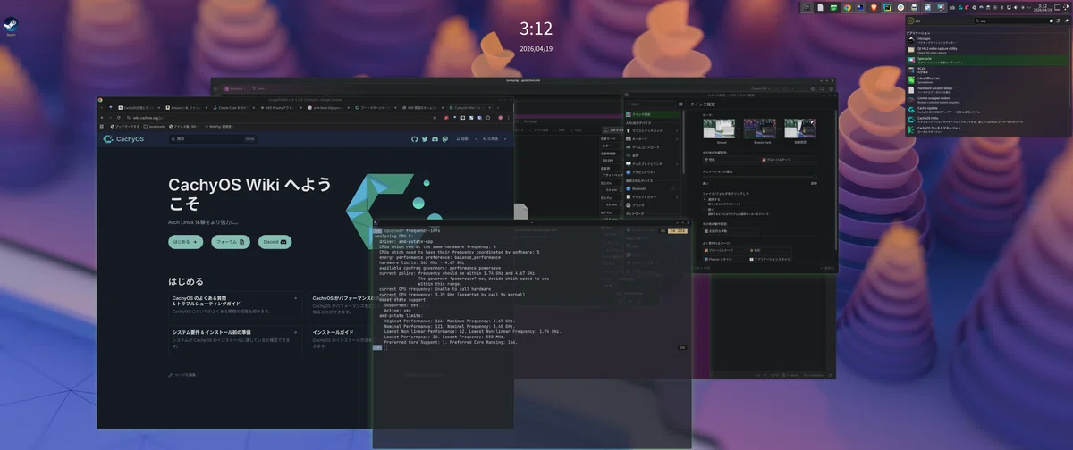
Task: Click System Settings sidebar search field
Action: click(x=651, y=104)
